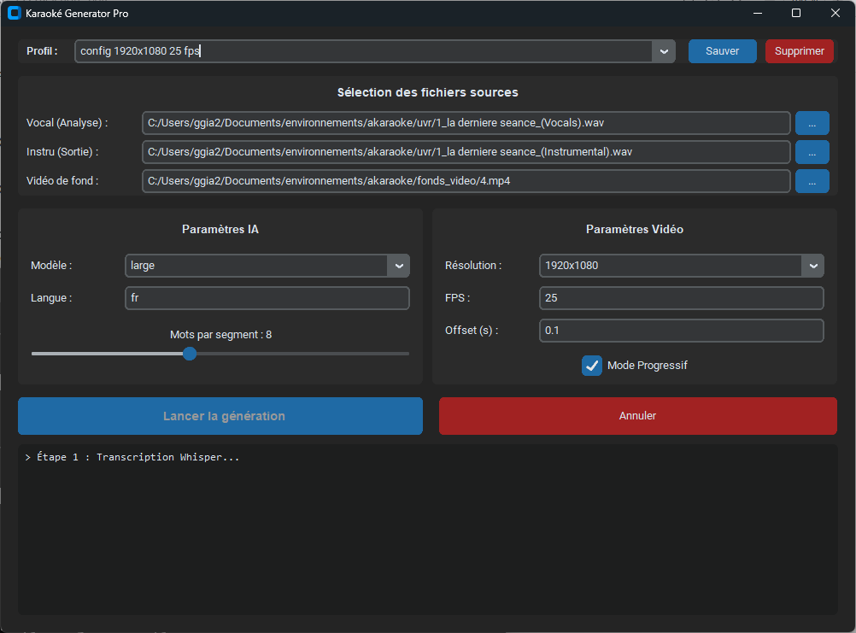Browse for the Vidéo de fond file

click(x=812, y=181)
